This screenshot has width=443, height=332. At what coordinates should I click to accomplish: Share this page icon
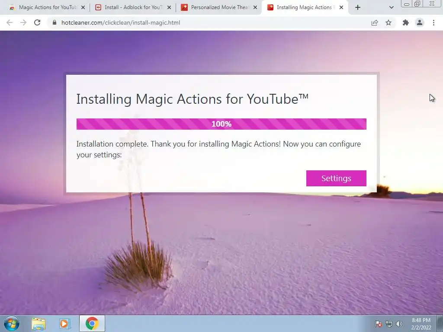[375, 22]
